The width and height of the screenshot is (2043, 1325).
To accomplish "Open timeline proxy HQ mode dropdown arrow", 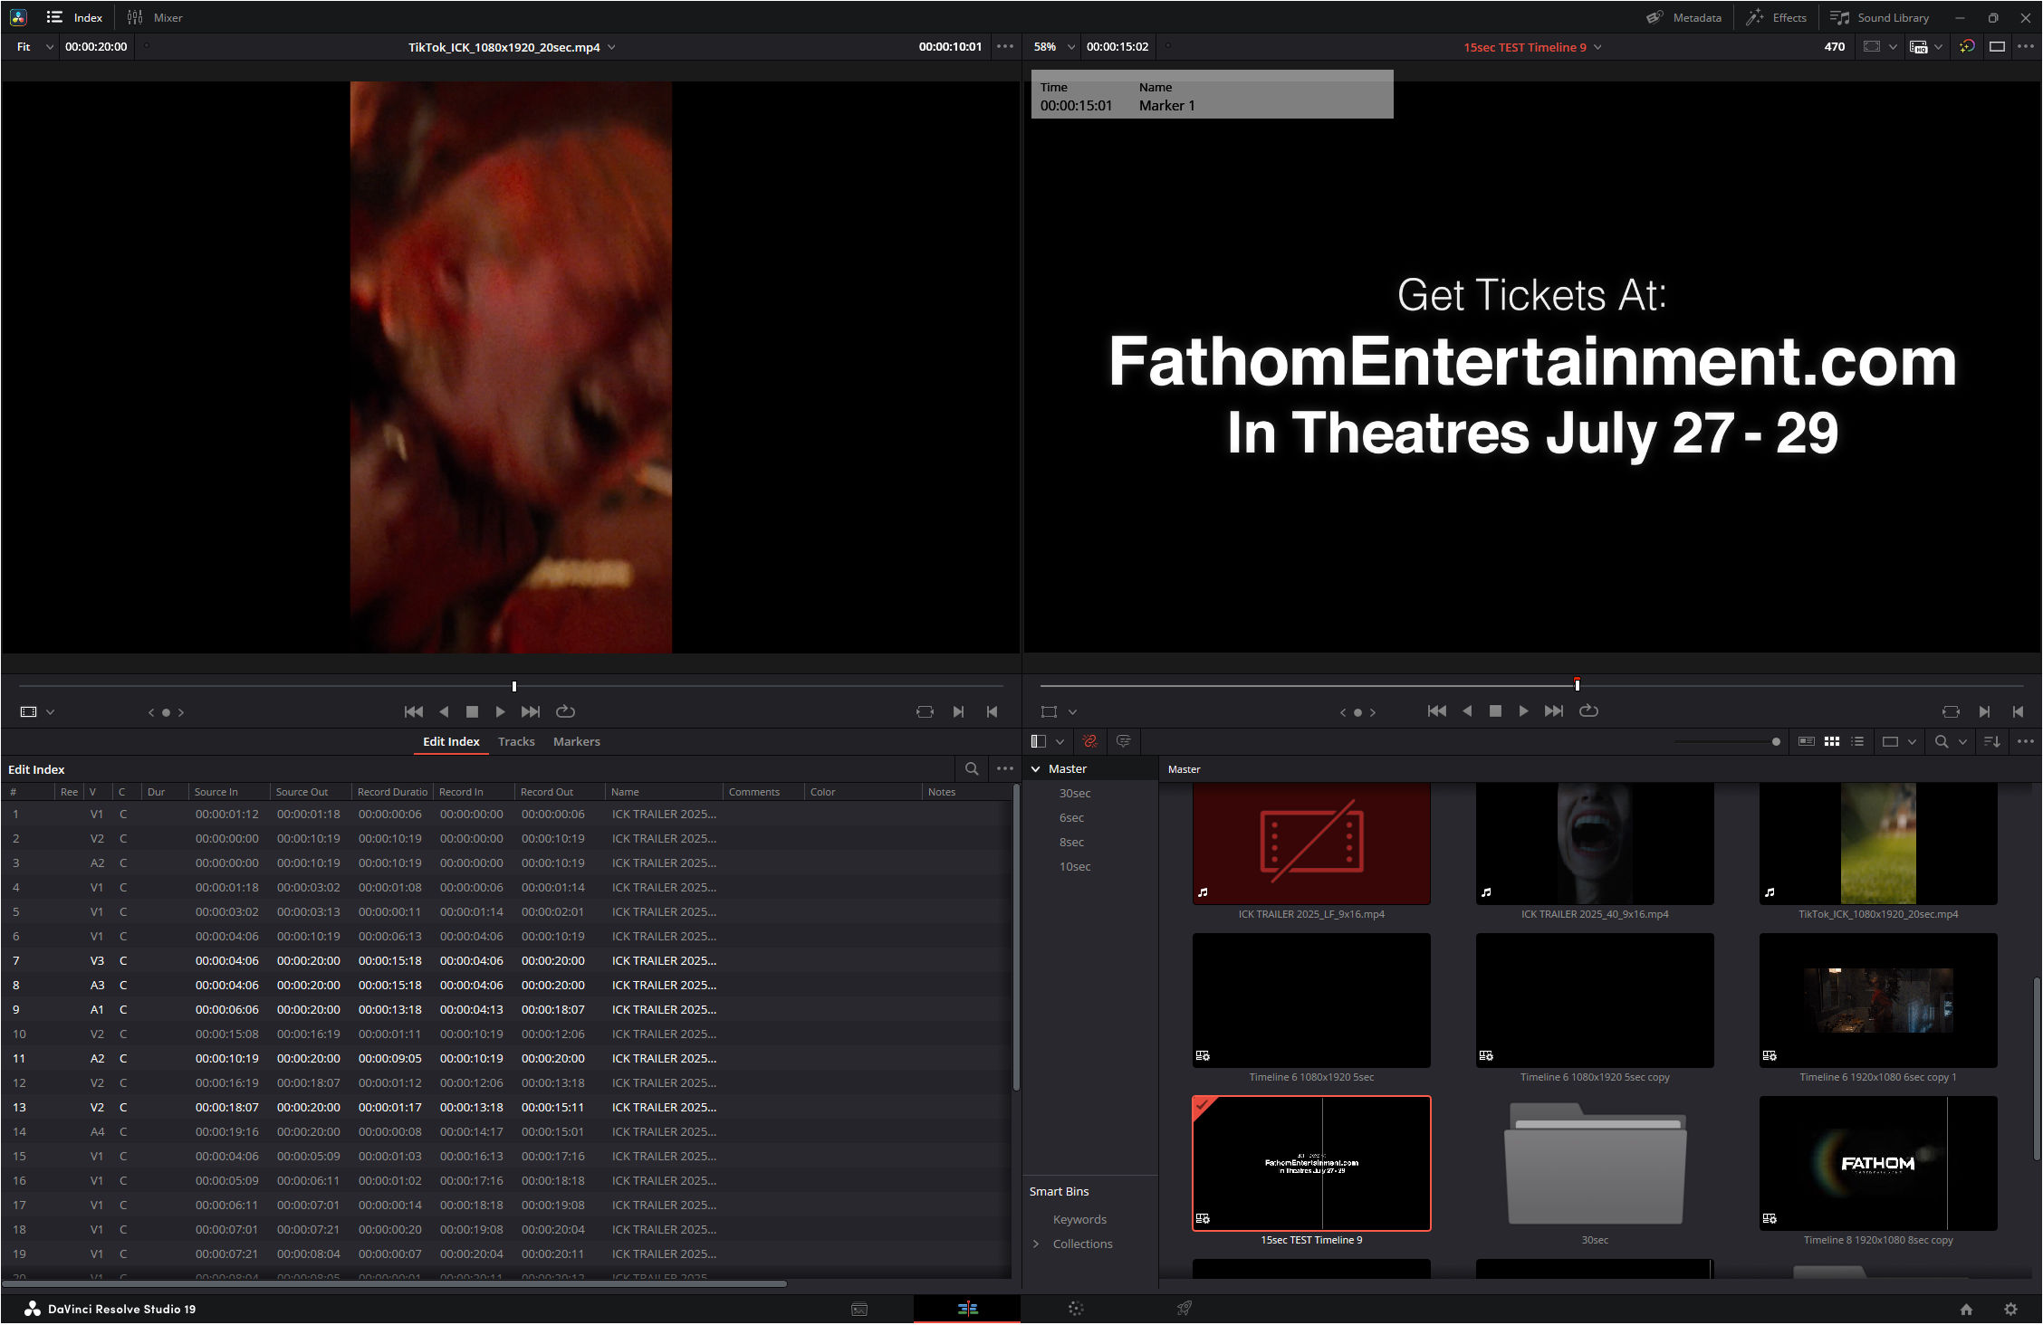I will 1938,47.
